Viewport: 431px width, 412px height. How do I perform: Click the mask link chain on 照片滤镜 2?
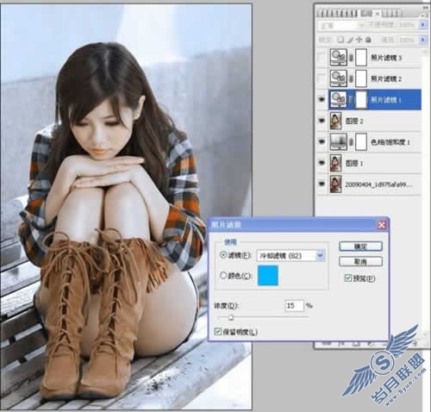point(351,78)
